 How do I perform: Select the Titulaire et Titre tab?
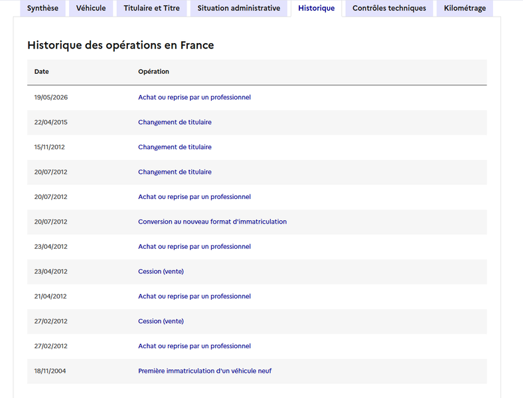click(151, 8)
